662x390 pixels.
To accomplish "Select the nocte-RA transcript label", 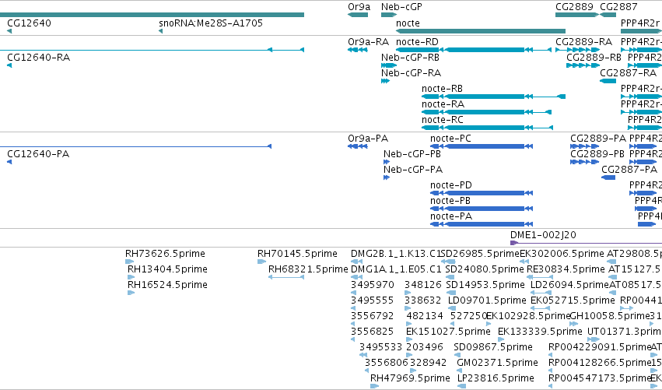I will pyautogui.click(x=443, y=104).
